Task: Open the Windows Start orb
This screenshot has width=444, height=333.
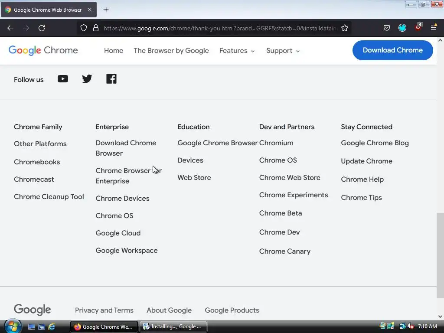Action: point(13,326)
